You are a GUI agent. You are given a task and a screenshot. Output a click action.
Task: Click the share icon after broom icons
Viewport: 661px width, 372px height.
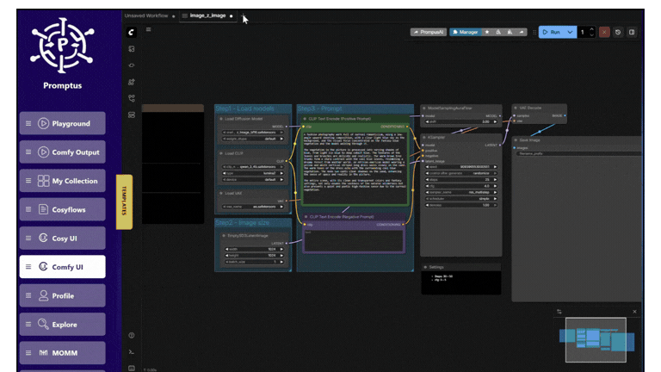click(x=522, y=32)
